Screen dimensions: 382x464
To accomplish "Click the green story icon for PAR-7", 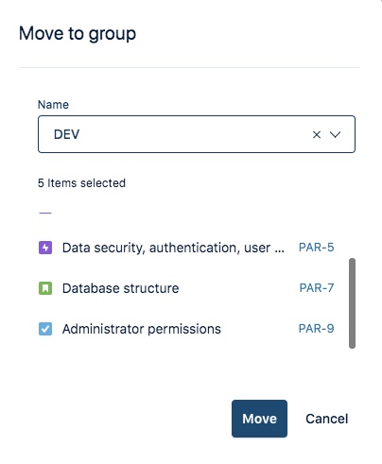I will click(x=45, y=288).
